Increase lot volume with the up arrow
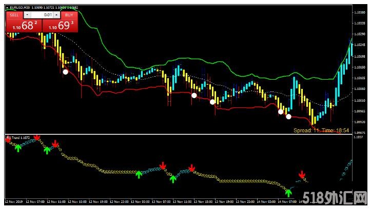Viewport: 371px width, 210px height. 56,15
